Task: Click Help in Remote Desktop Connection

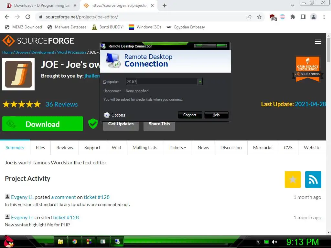Action: click(216, 115)
